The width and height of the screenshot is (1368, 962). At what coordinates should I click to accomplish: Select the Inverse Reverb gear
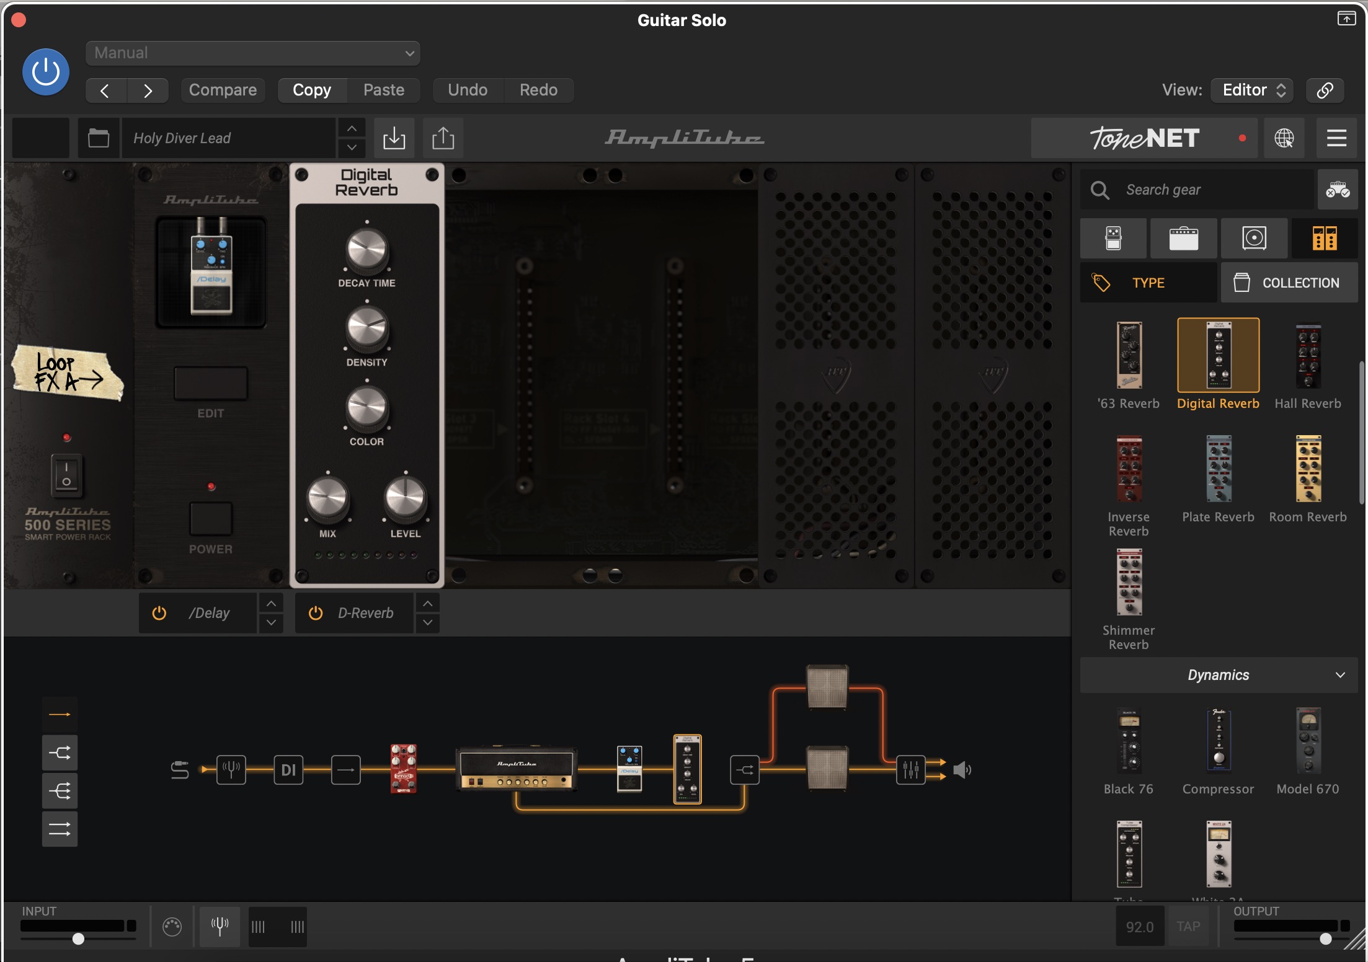(1129, 485)
